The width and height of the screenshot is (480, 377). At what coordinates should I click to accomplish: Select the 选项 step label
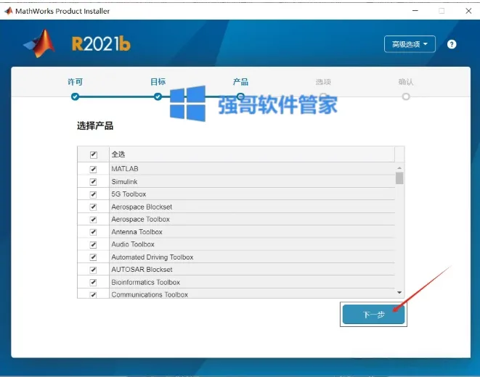(x=323, y=82)
